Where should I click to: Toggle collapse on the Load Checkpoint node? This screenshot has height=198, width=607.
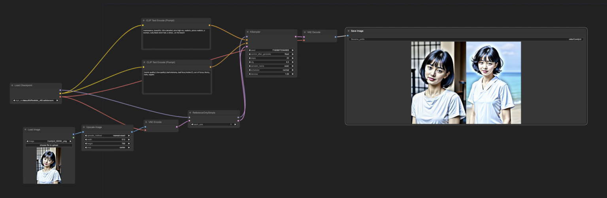click(x=12, y=85)
